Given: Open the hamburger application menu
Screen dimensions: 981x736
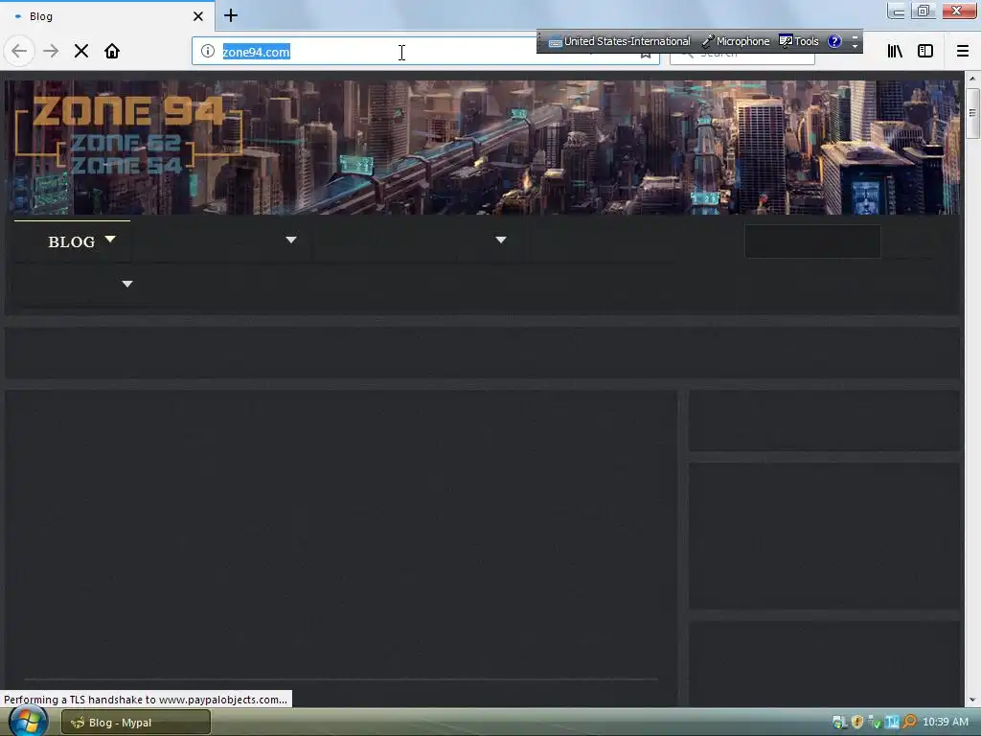Looking at the screenshot, I should (962, 52).
